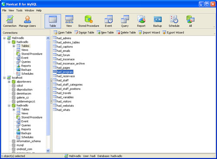Expand Tables under localhost hadivadlo

[x=14, y=109]
